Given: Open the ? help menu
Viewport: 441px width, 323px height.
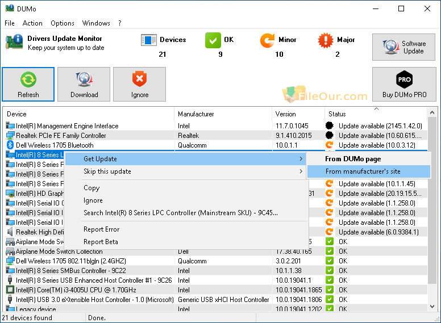Looking at the screenshot, I should [x=120, y=23].
